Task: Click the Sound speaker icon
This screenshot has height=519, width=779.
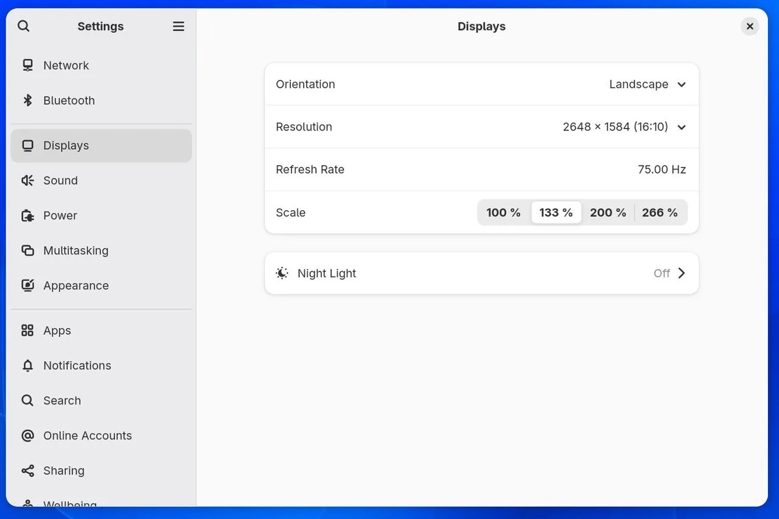Action: coord(27,180)
